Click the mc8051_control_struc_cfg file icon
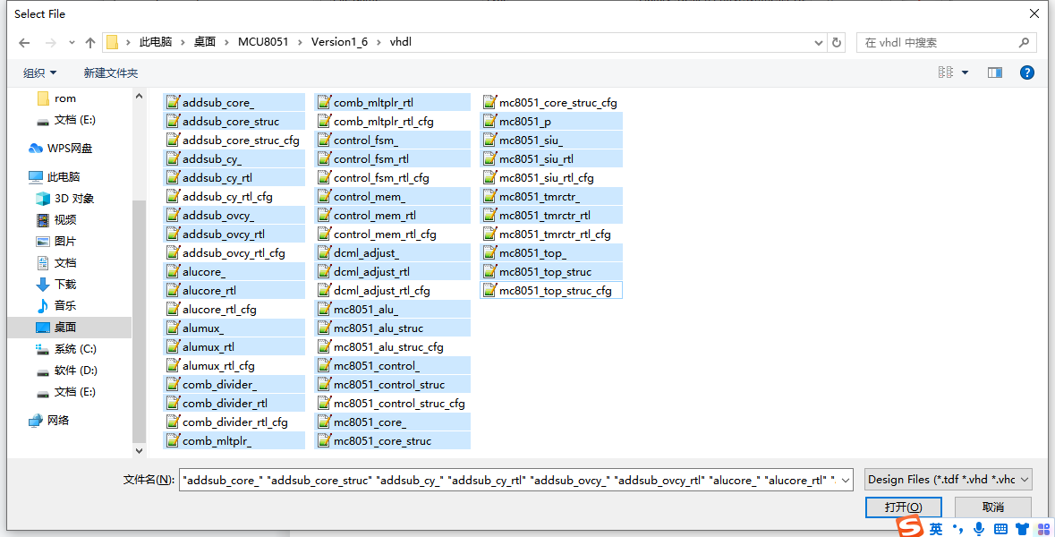The image size is (1055, 537). [324, 404]
